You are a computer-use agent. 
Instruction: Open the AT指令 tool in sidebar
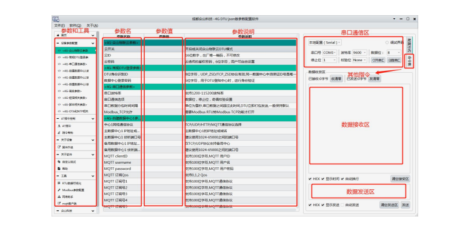[x=76, y=126]
